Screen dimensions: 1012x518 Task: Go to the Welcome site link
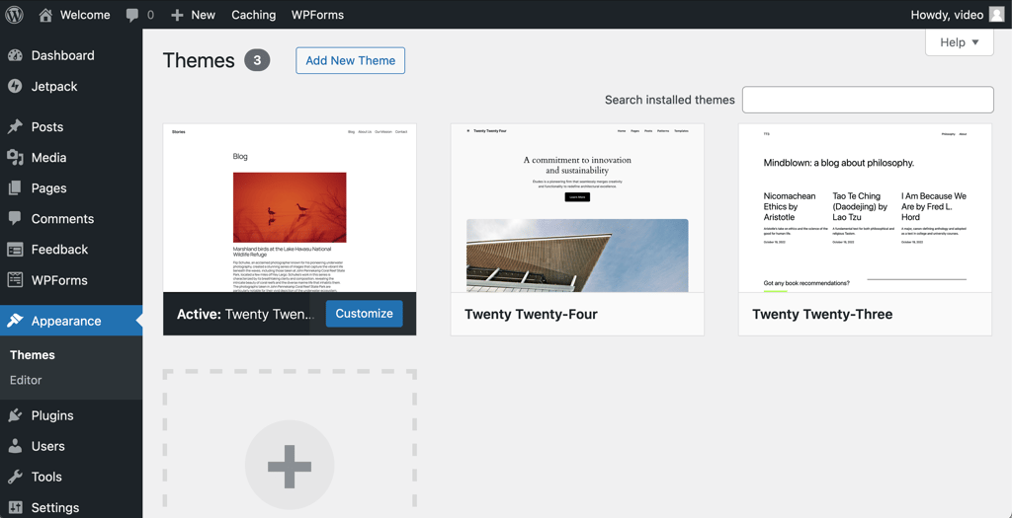click(74, 15)
